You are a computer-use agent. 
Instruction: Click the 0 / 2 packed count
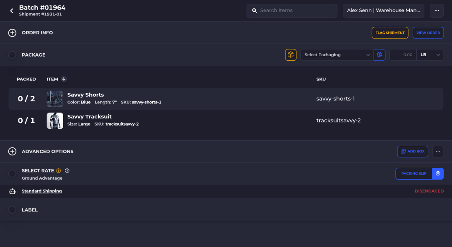pyautogui.click(x=26, y=99)
